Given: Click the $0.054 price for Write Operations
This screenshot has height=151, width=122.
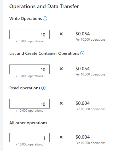Looking at the screenshot, I should [x=83, y=34].
